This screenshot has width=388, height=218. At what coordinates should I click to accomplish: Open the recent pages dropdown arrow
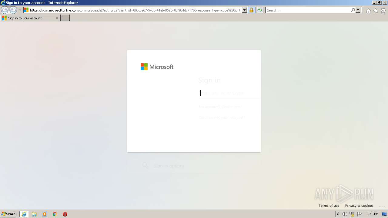point(20,10)
